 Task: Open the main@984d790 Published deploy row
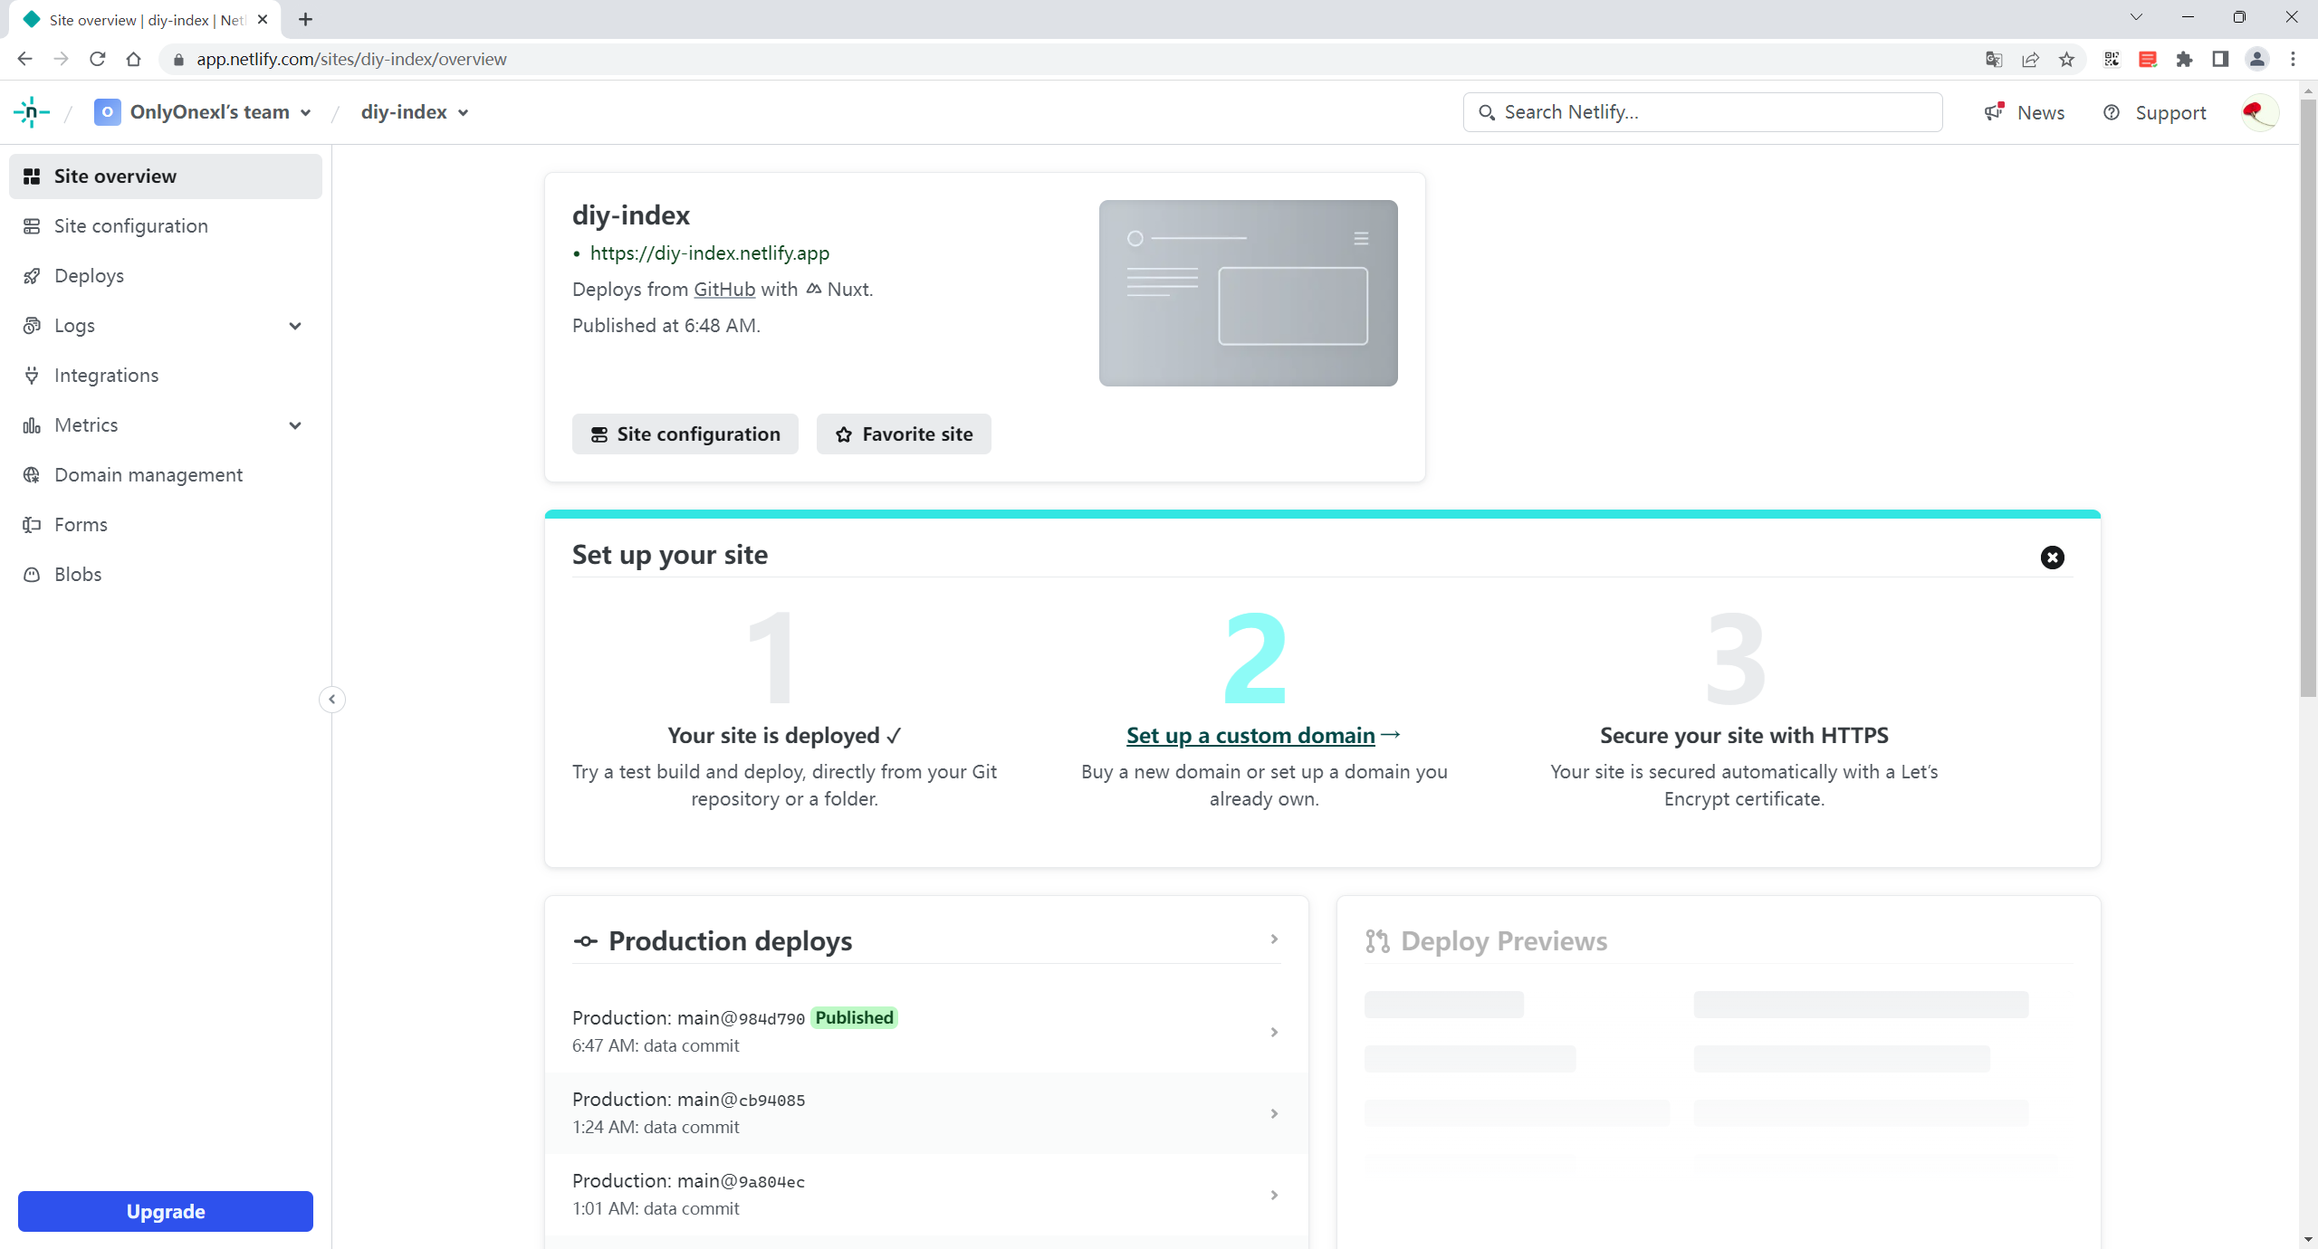point(925,1032)
